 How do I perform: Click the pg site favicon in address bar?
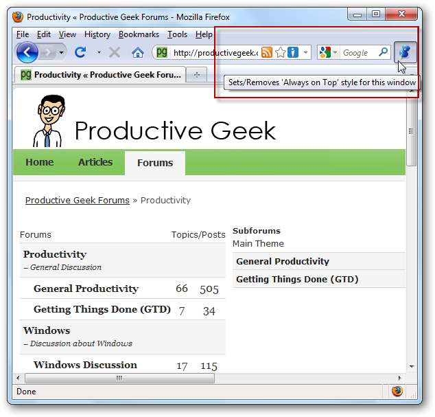(162, 52)
